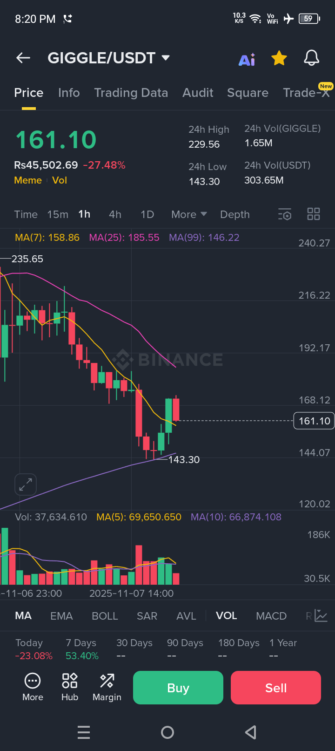
Task: Open the indicator chart icon
Action: pyautogui.click(x=321, y=616)
